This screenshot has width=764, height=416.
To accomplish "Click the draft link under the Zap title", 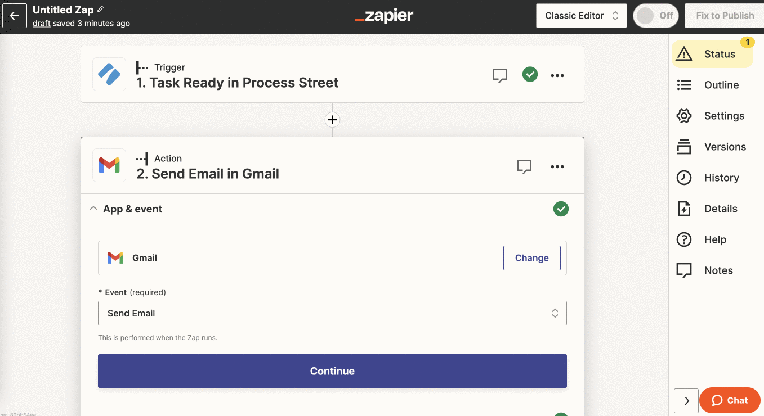I will point(42,24).
